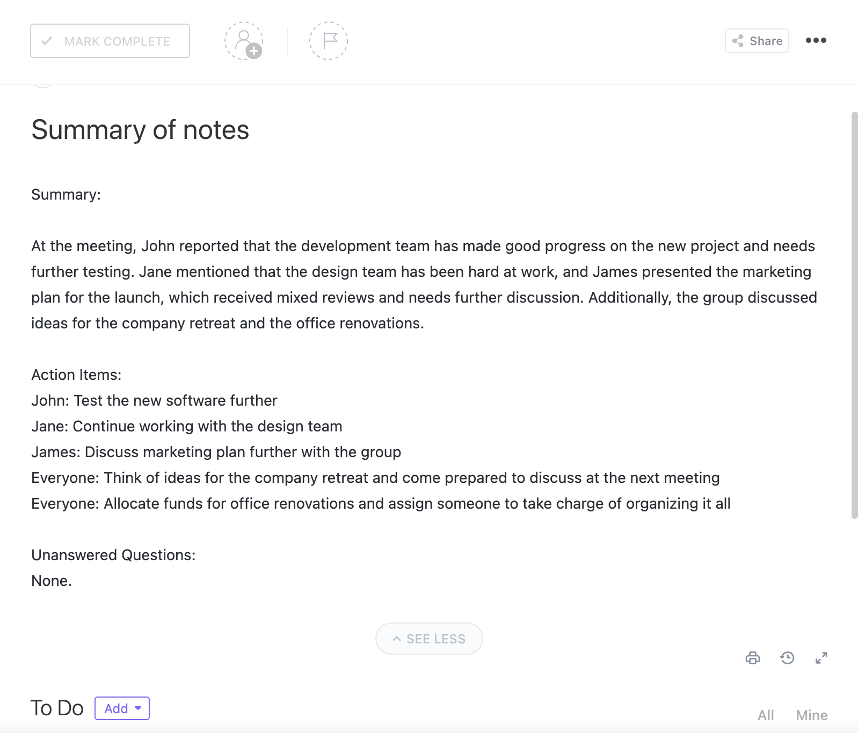Click the Summary of notes title
This screenshot has width=858, height=733.
pos(140,130)
